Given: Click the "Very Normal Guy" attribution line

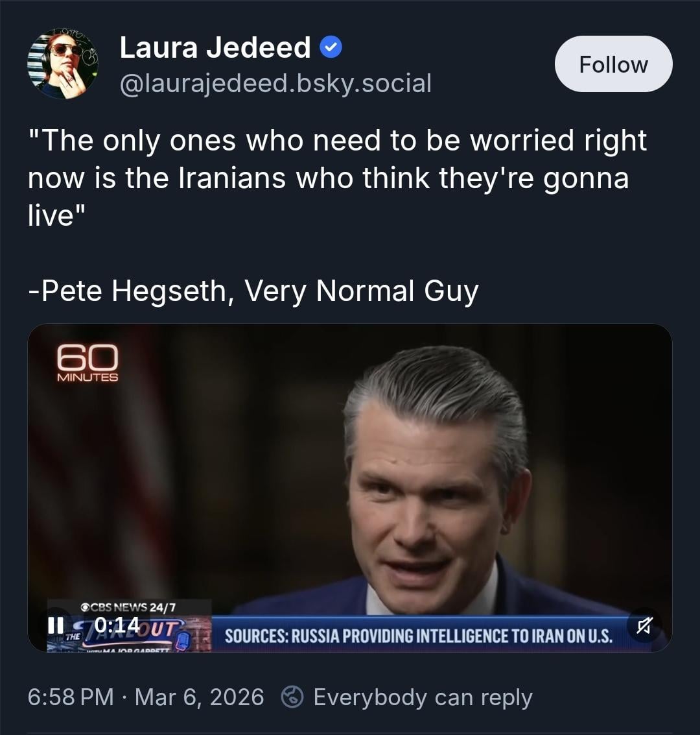Looking at the screenshot, I should click(x=253, y=291).
